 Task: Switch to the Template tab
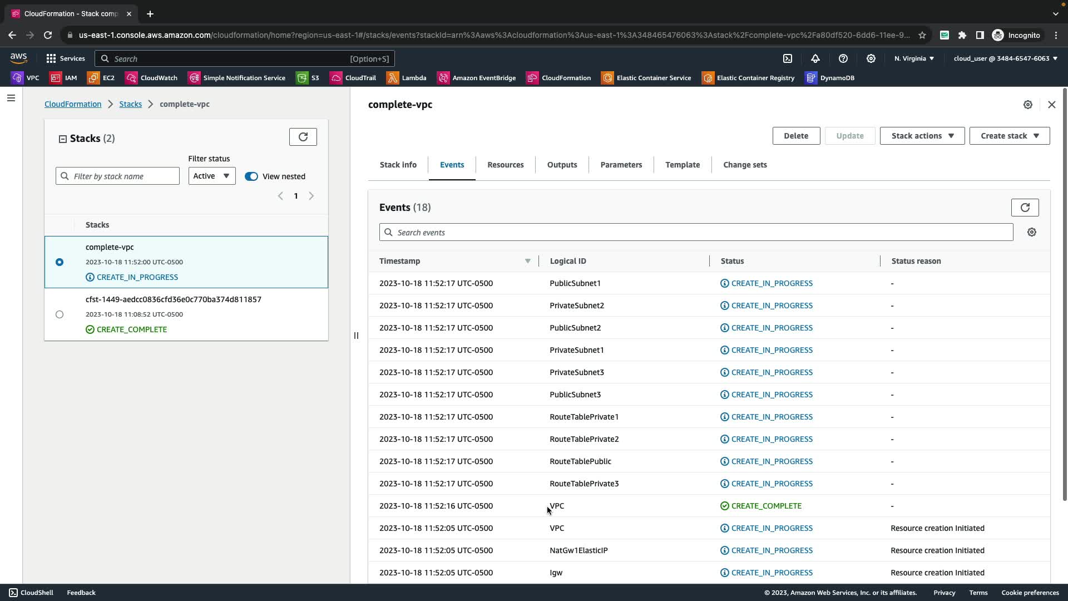pyautogui.click(x=682, y=165)
